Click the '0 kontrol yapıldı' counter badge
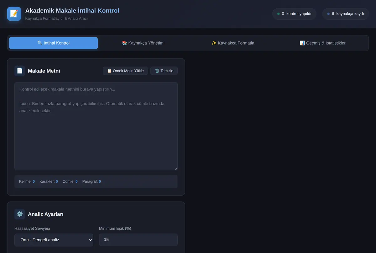The height and width of the screenshot is (253, 376). pos(294,14)
